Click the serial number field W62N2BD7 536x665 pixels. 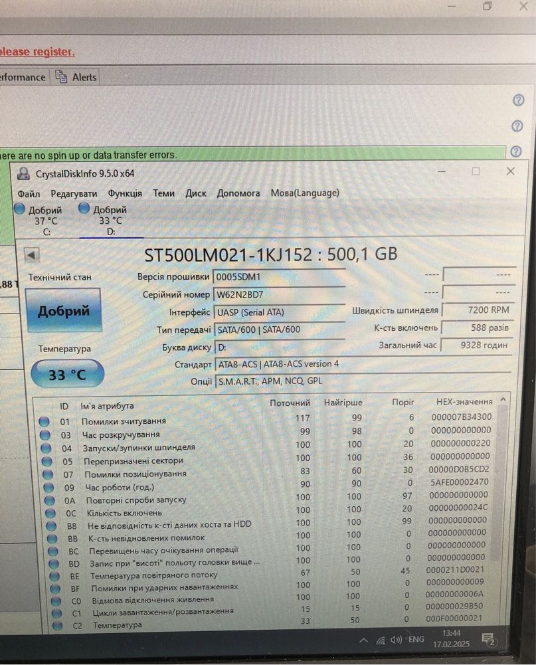point(279,294)
